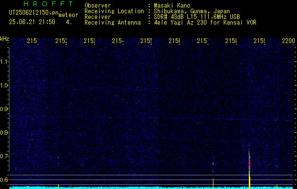Click the small red echo blip near 2157
The width and height of the screenshot is (297, 189).
pyautogui.click(x=213, y=164)
